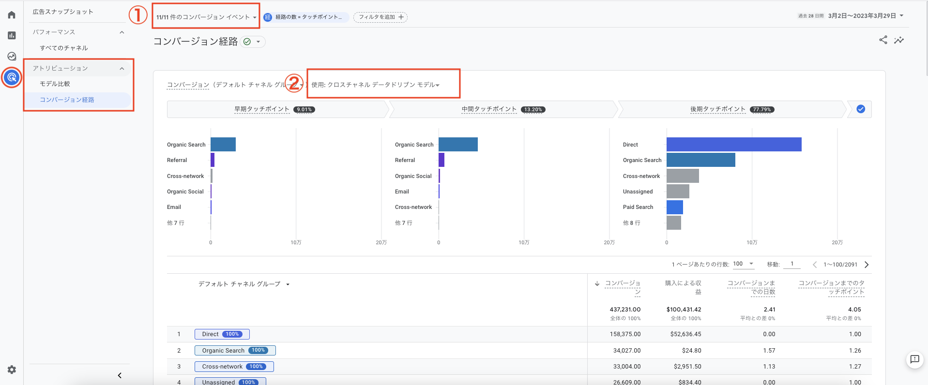This screenshot has width=928, height=385.
Task: Click the Unassigned label in late touchpoints
Action: click(x=638, y=192)
